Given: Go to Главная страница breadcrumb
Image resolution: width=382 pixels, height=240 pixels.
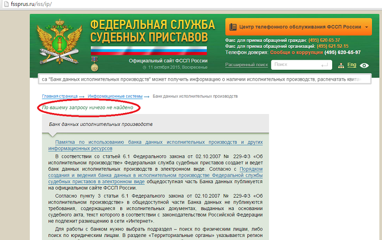Looking at the screenshot, I should (60, 96).
